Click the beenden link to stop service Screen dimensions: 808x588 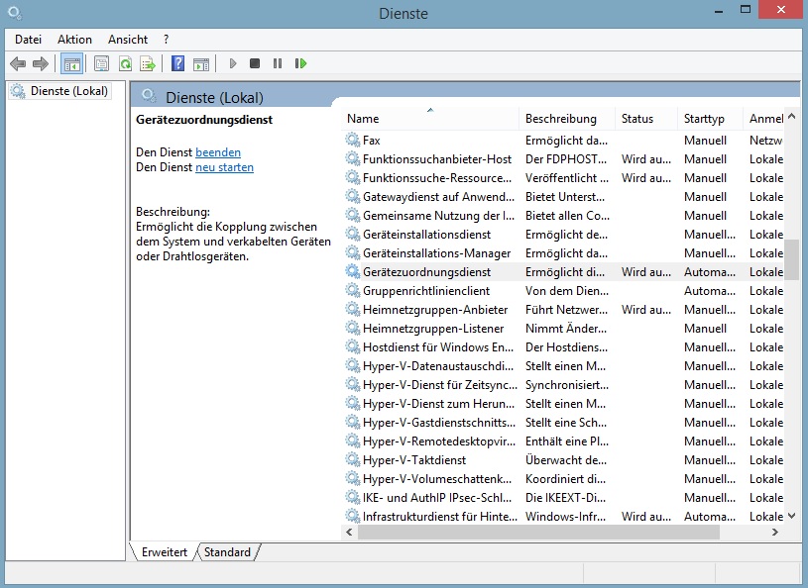(x=218, y=152)
